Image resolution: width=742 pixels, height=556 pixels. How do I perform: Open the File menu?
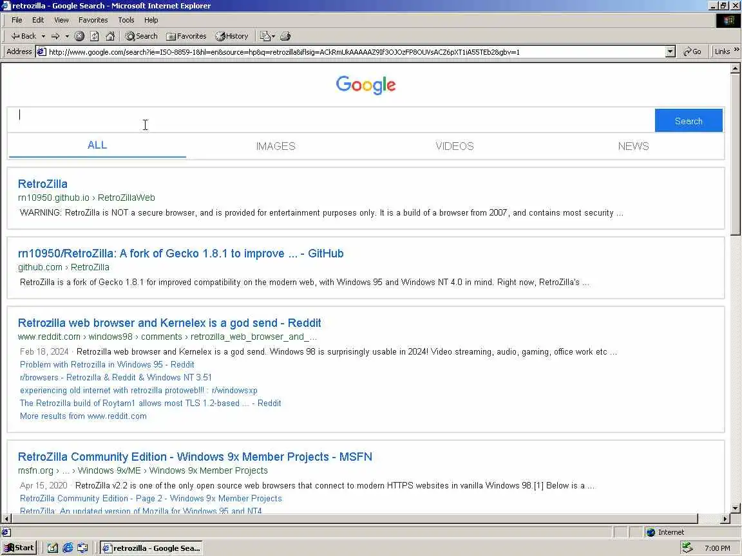[17, 20]
